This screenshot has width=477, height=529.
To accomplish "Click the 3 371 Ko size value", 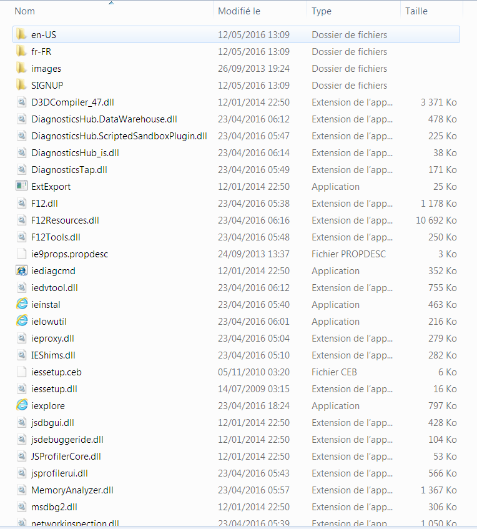I will 438,102.
